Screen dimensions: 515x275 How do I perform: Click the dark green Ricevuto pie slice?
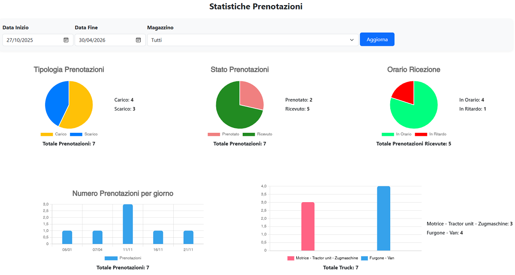232,111
